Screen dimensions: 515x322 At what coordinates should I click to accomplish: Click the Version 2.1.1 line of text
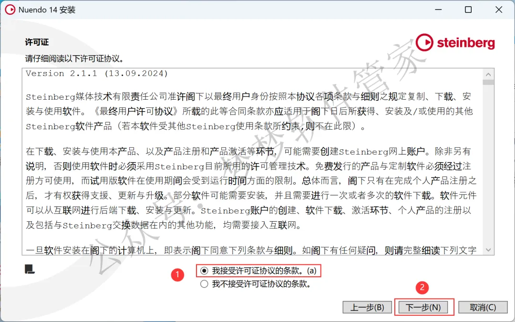97,73
